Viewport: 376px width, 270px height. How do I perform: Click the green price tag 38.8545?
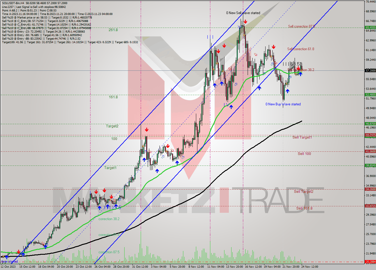[x=370, y=165]
